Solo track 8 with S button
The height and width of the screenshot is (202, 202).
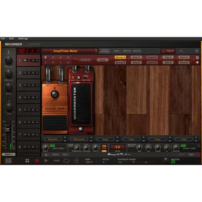click(x=37, y=147)
